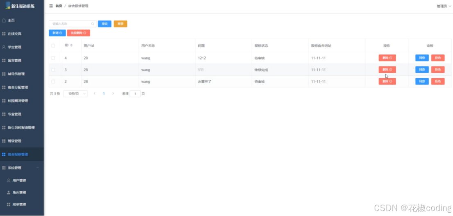
Task: Focus the 请输入名称 search input field
Action: [73, 24]
